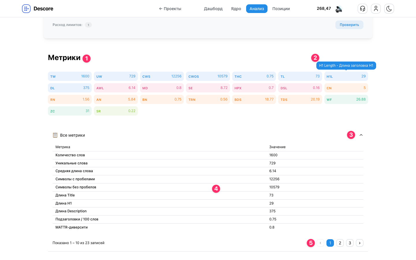Click the TW metric chip

pos(70,76)
